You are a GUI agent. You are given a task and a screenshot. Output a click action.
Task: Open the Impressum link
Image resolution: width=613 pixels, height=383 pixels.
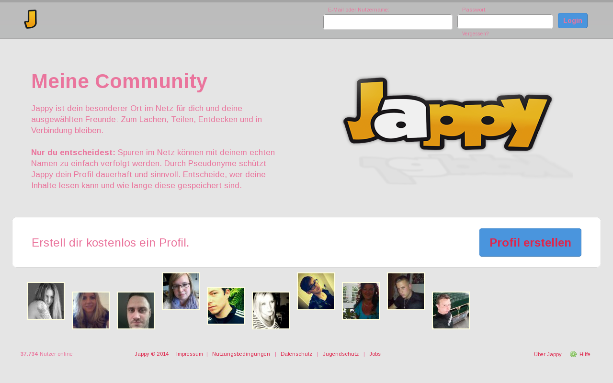pos(190,354)
